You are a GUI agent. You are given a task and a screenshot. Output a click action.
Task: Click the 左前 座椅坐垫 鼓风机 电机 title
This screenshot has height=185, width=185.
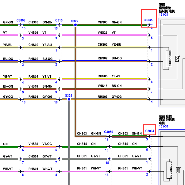point(167,8)
